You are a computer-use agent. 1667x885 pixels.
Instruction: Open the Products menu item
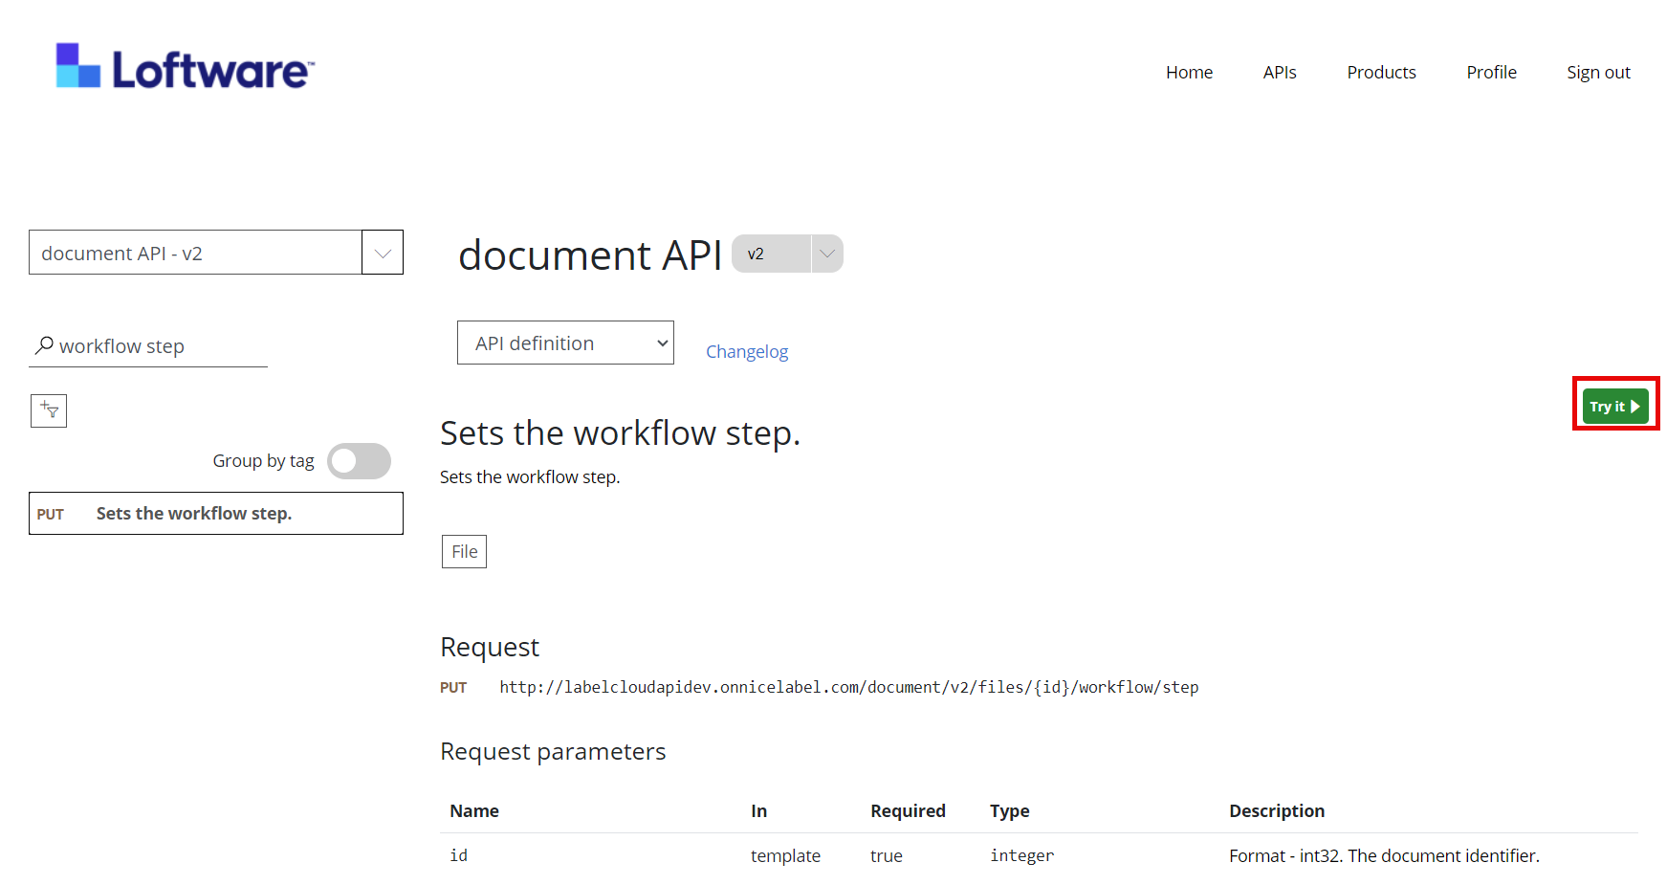1381,72
